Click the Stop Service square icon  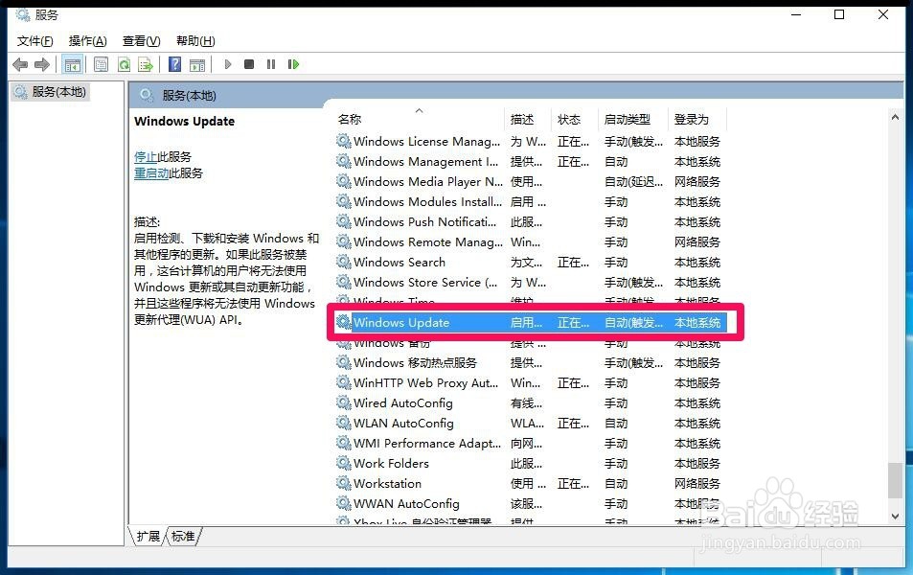pyautogui.click(x=249, y=64)
